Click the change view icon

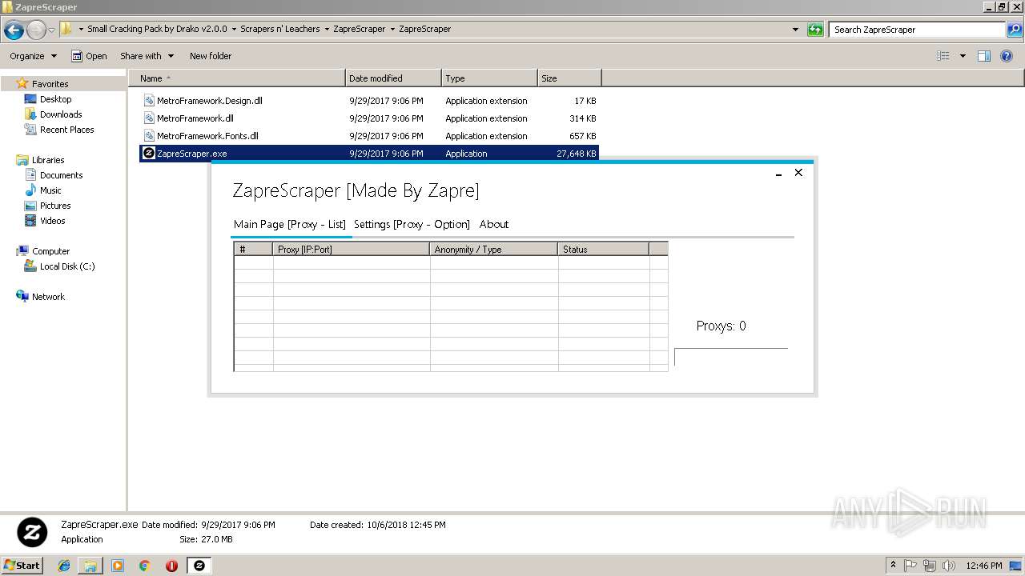click(x=943, y=56)
